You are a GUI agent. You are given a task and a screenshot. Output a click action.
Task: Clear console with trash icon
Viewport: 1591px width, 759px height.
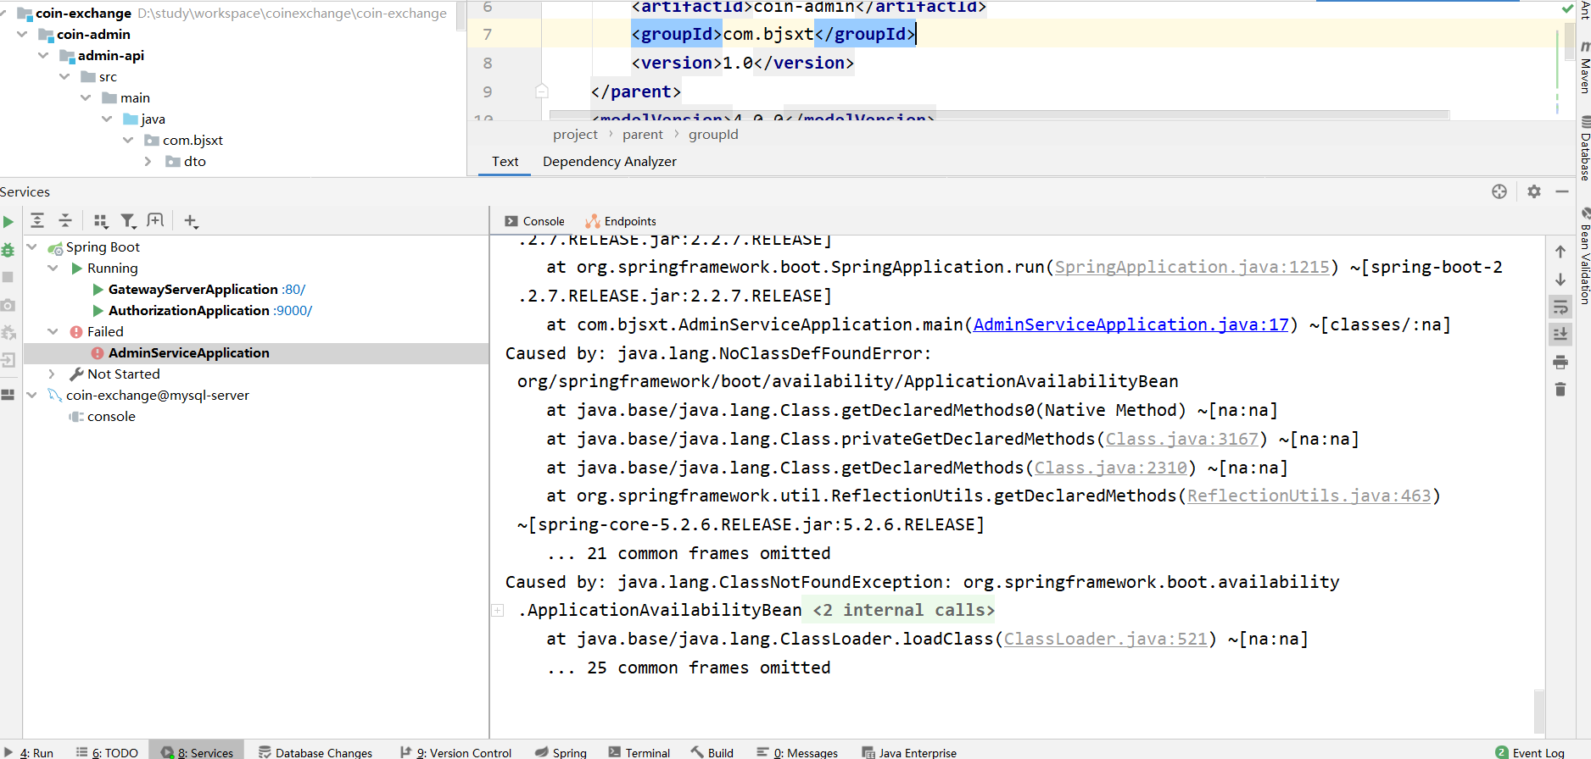1560,389
